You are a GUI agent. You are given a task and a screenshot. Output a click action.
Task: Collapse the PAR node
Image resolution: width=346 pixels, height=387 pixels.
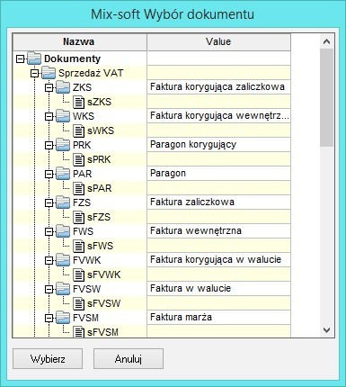point(49,174)
